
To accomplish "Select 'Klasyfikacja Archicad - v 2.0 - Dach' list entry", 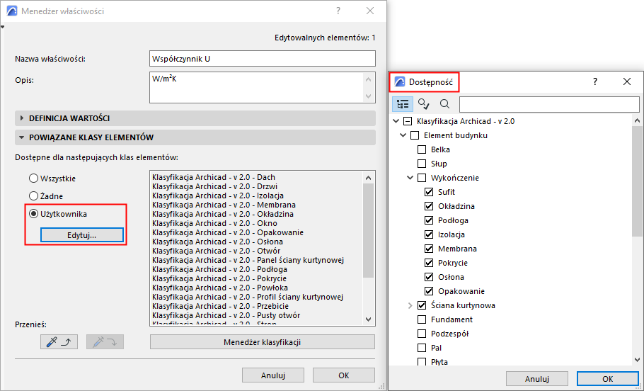I will tap(214, 177).
